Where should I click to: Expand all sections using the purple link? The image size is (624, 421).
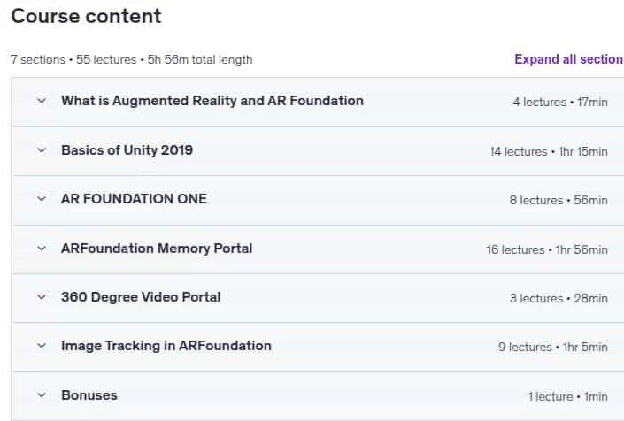coord(569,59)
